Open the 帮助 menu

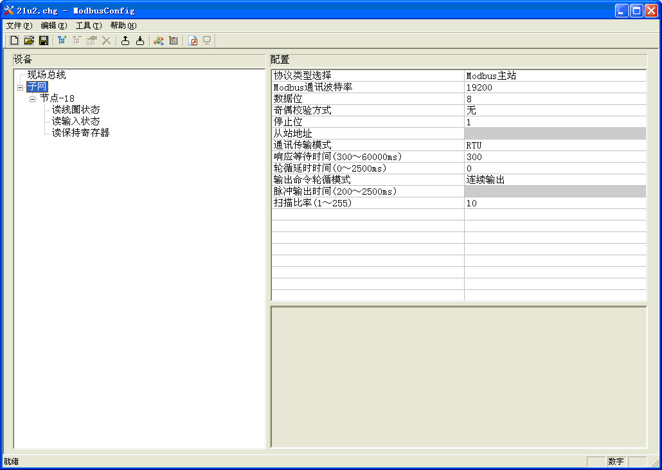pyautogui.click(x=123, y=26)
